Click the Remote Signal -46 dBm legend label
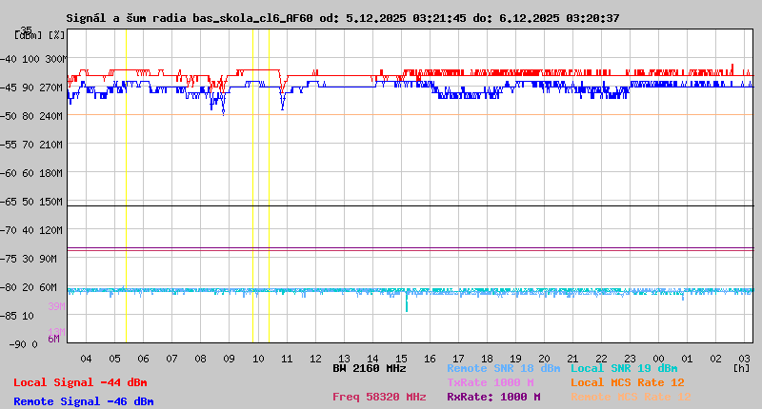The image size is (762, 409). 83,401
